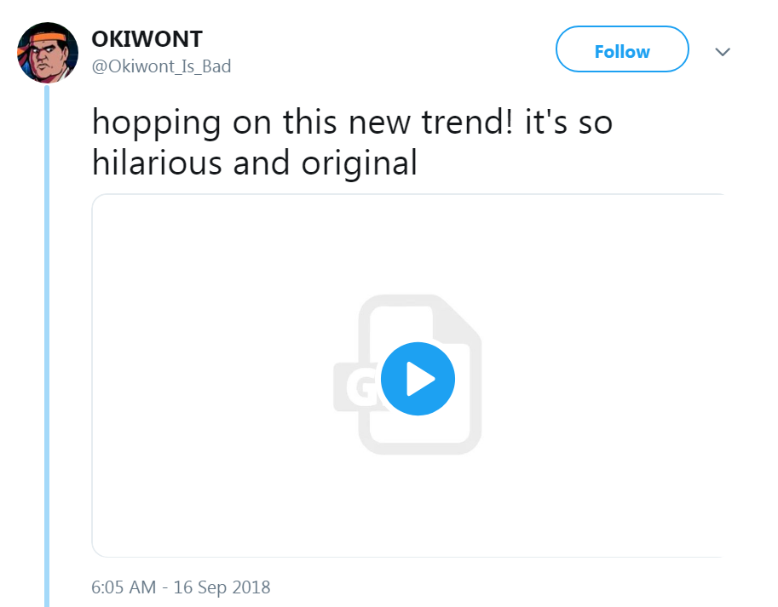The image size is (778, 607).
Task: Click the word 'hilarious' in the tweet
Action: pyautogui.click(x=157, y=163)
